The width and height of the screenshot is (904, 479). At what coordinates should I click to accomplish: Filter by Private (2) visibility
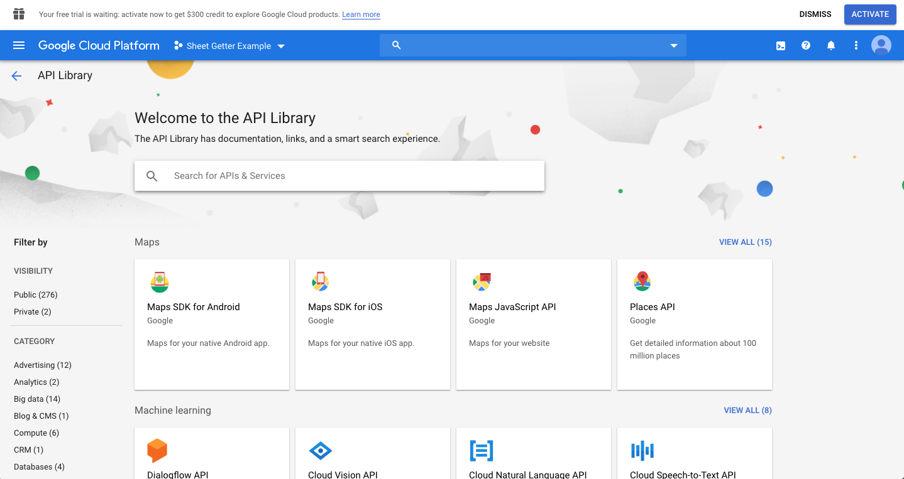(x=33, y=312)
